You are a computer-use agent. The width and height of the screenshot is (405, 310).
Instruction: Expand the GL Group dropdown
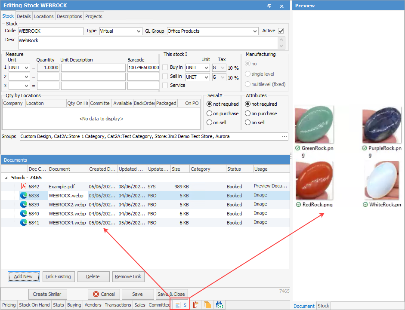255,31
